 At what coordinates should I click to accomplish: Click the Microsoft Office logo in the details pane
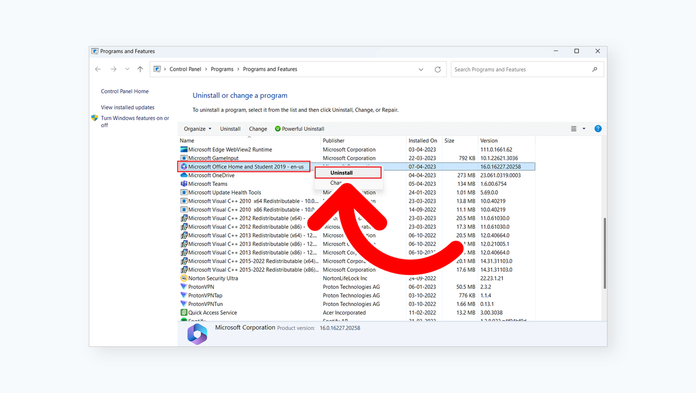point(197,333)
